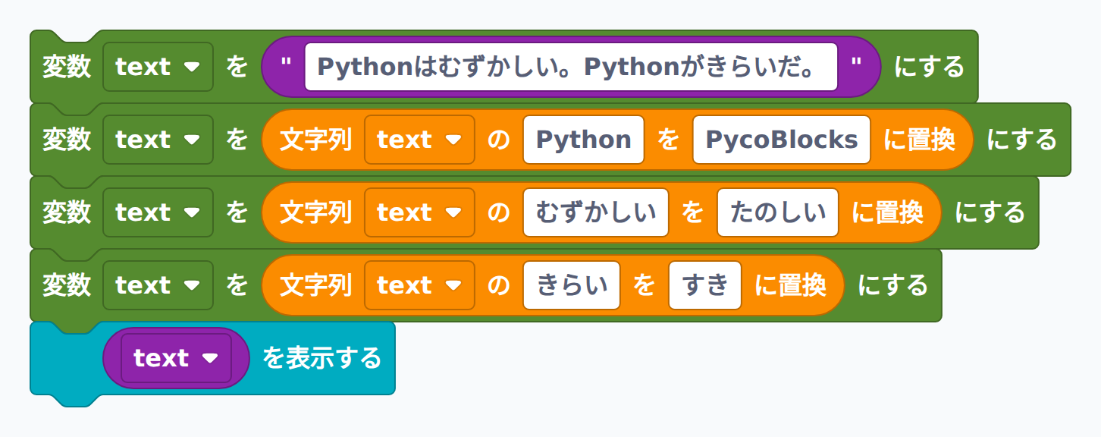Open the orange text dropdown in the きらい replace block

[419, 285]
